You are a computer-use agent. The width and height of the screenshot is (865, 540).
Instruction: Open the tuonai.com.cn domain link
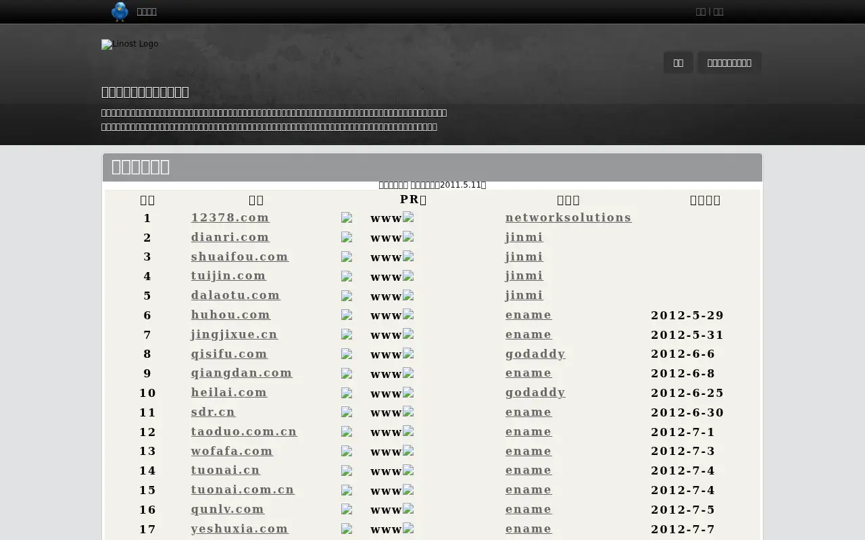tap(243, 489)
